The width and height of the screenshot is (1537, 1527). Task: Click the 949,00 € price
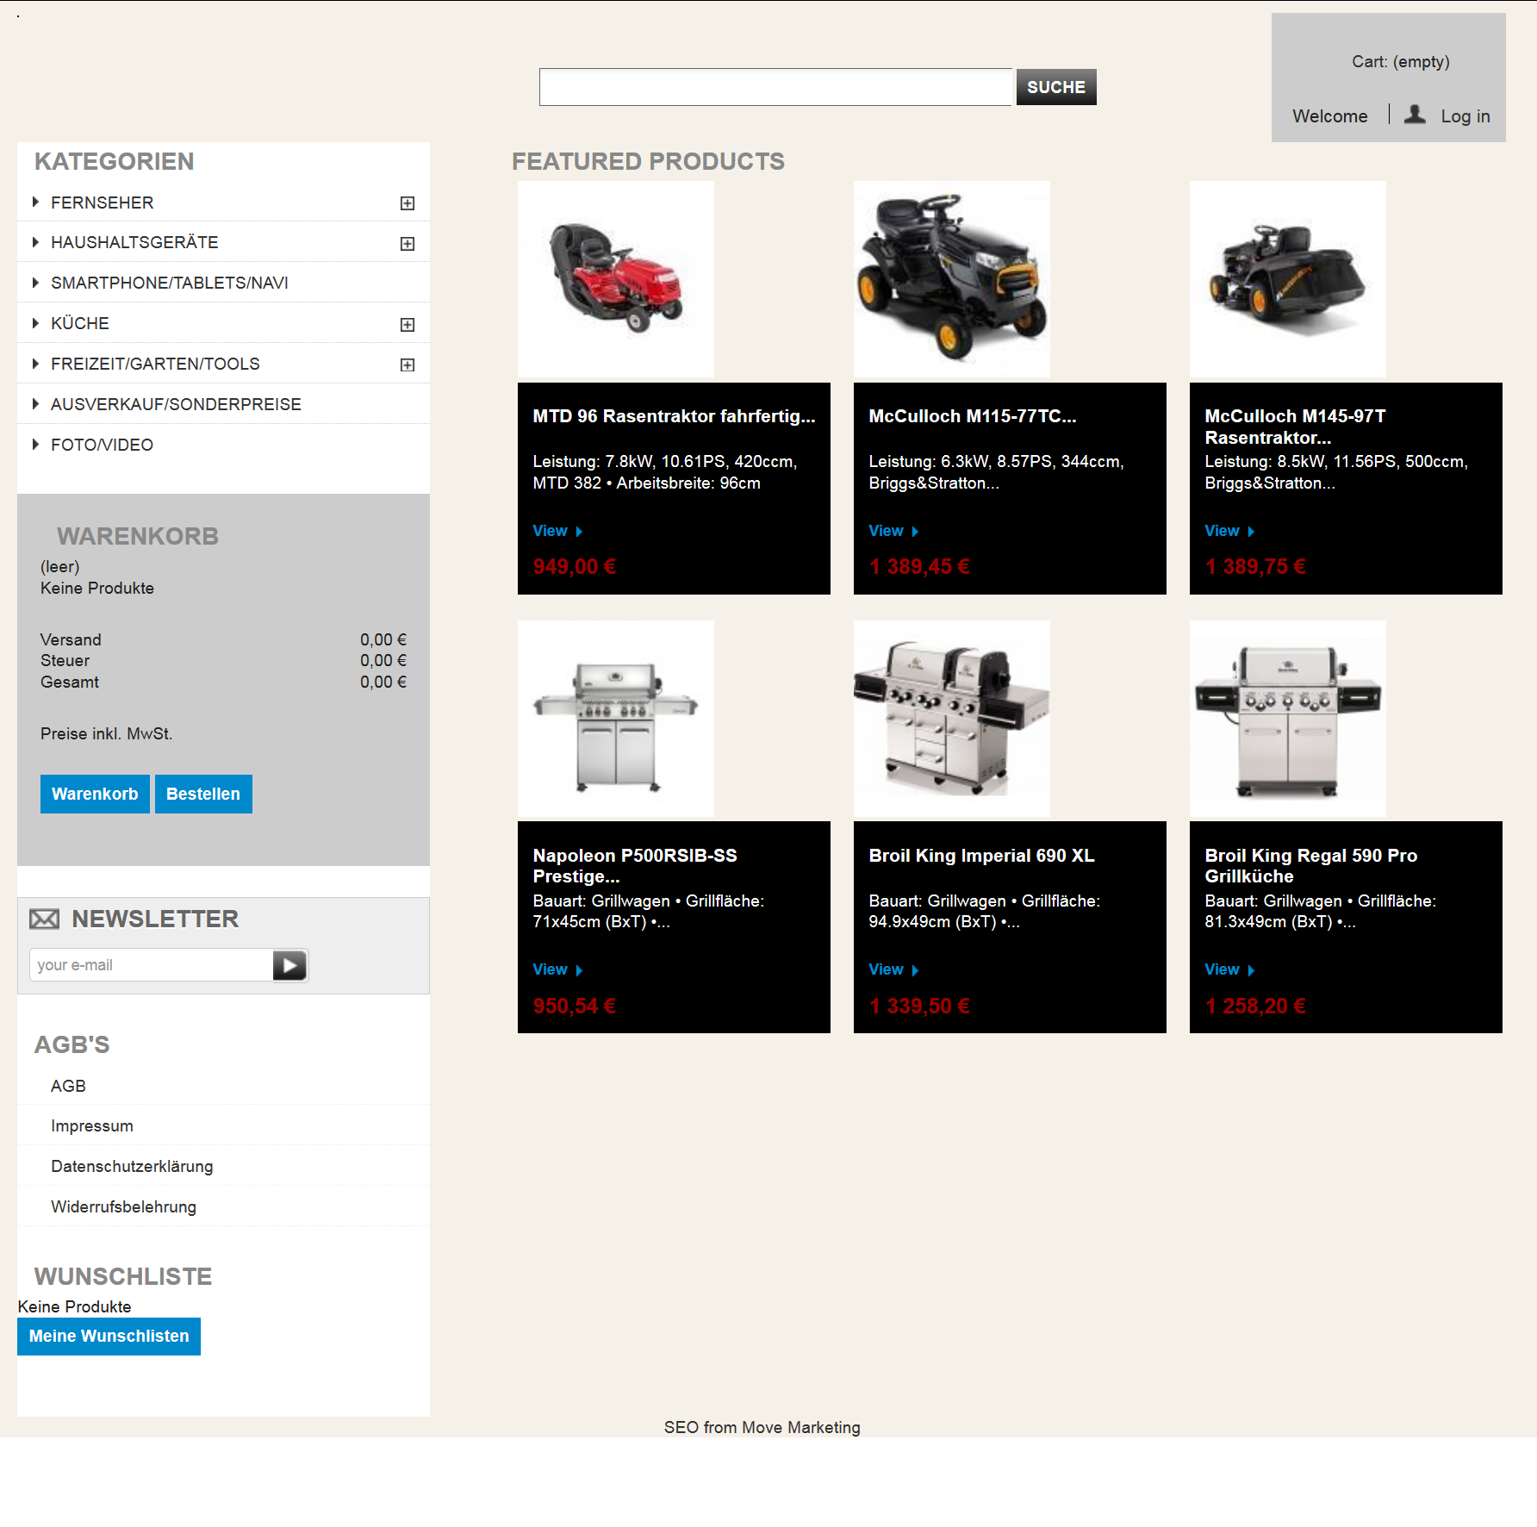coord(574,567)
